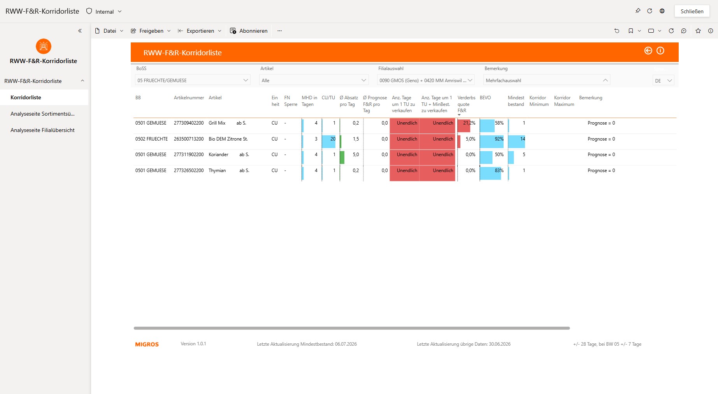Open the info icon in orange header
Screen dimensions: 718x394
[x=660, y=51]
